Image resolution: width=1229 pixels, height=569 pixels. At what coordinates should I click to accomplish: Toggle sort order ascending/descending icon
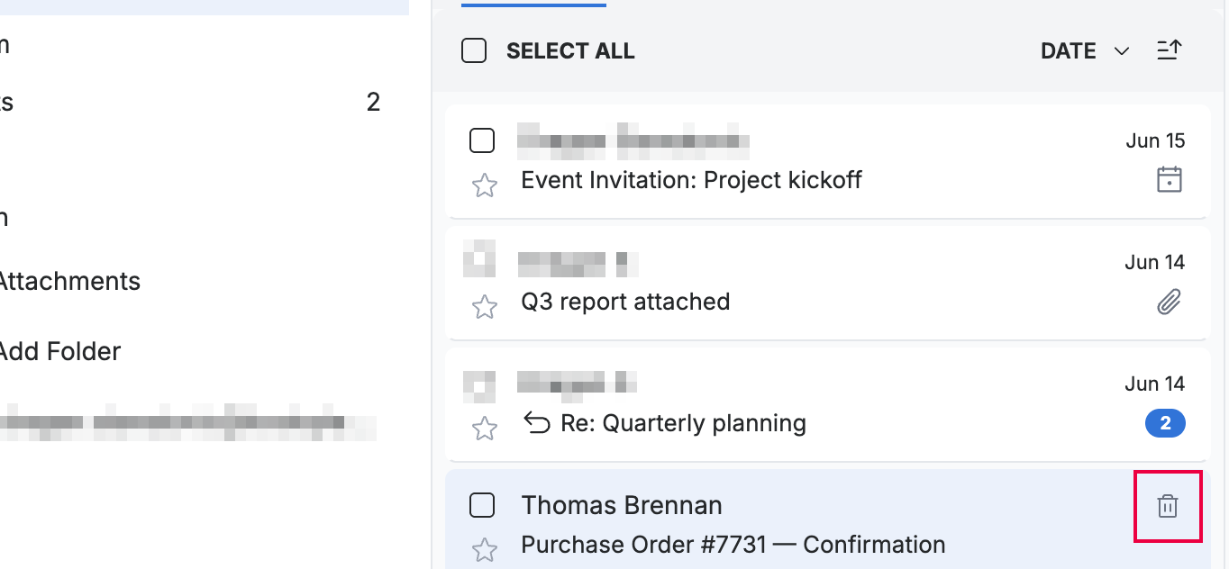coord(1169,51)
